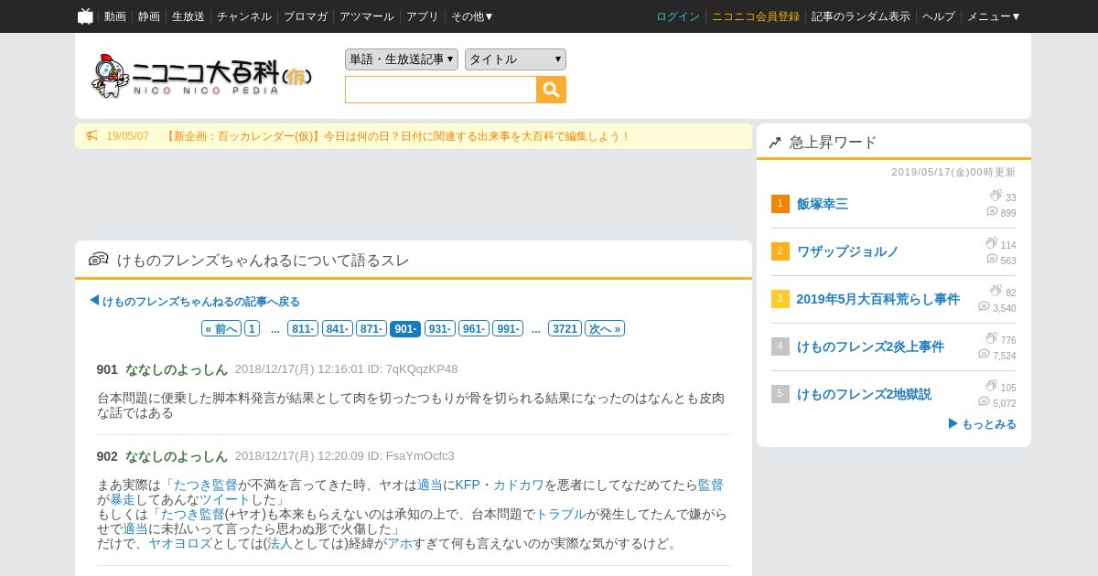The width and height of the screenshot is (1098, 576).
Task: Click the comment icon showing 899
Action: pyautogui.click(x=992, y=212)
